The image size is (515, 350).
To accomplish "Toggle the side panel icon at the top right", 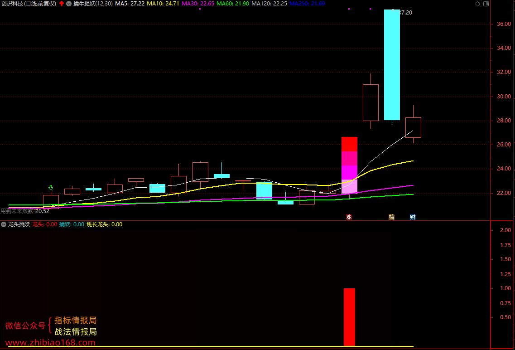I will point(486,4).
